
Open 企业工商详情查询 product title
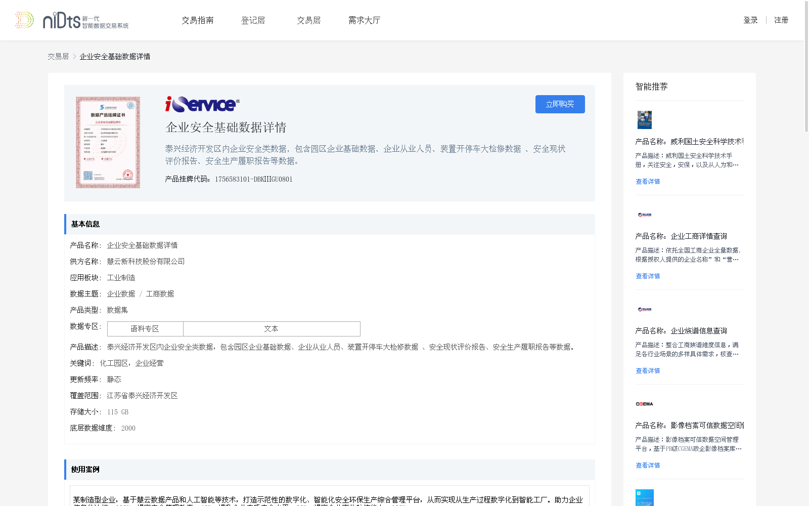tap(681, 236)
